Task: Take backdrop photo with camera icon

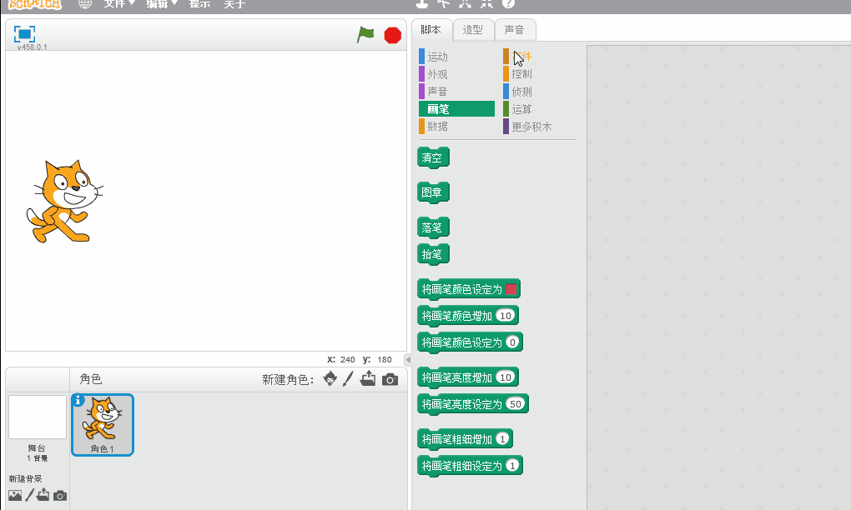Action: 60,495
